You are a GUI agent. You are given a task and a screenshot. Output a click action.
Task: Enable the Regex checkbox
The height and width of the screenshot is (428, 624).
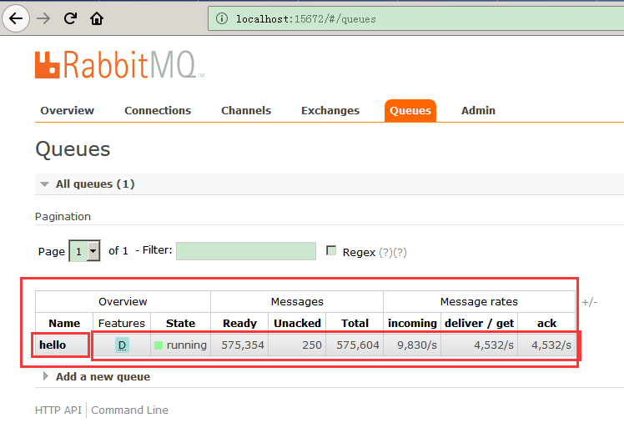pos(331,250)
